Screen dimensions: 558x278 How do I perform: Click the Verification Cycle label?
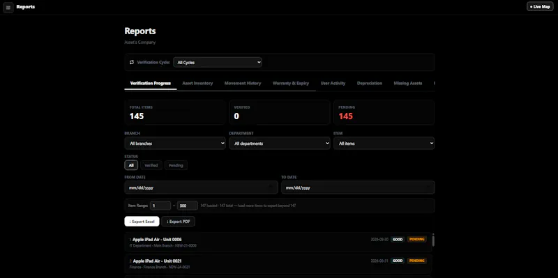tap(153, 62)
